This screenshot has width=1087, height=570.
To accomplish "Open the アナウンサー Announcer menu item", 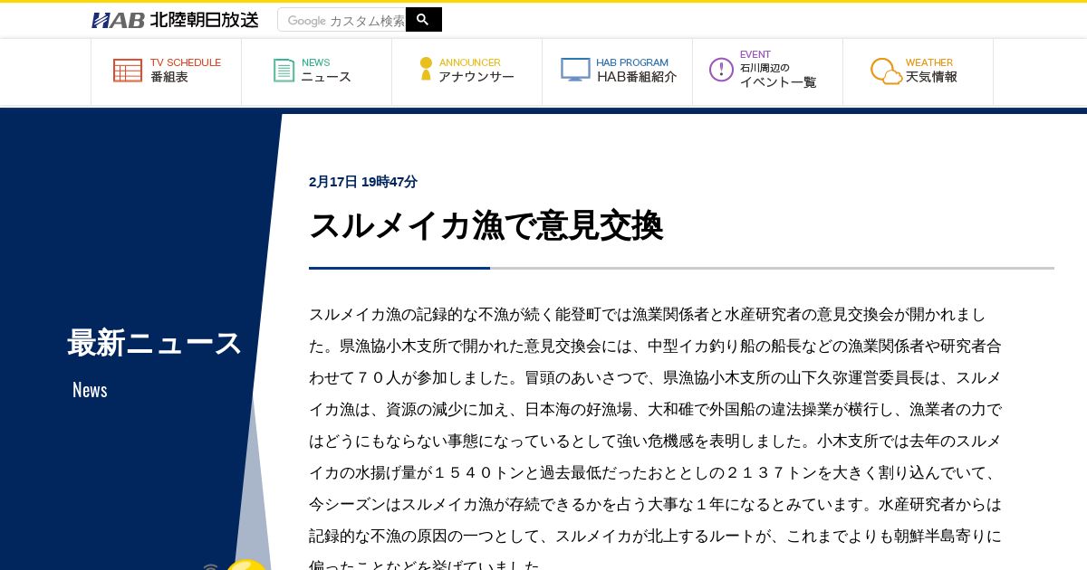I will coord(467,71).
